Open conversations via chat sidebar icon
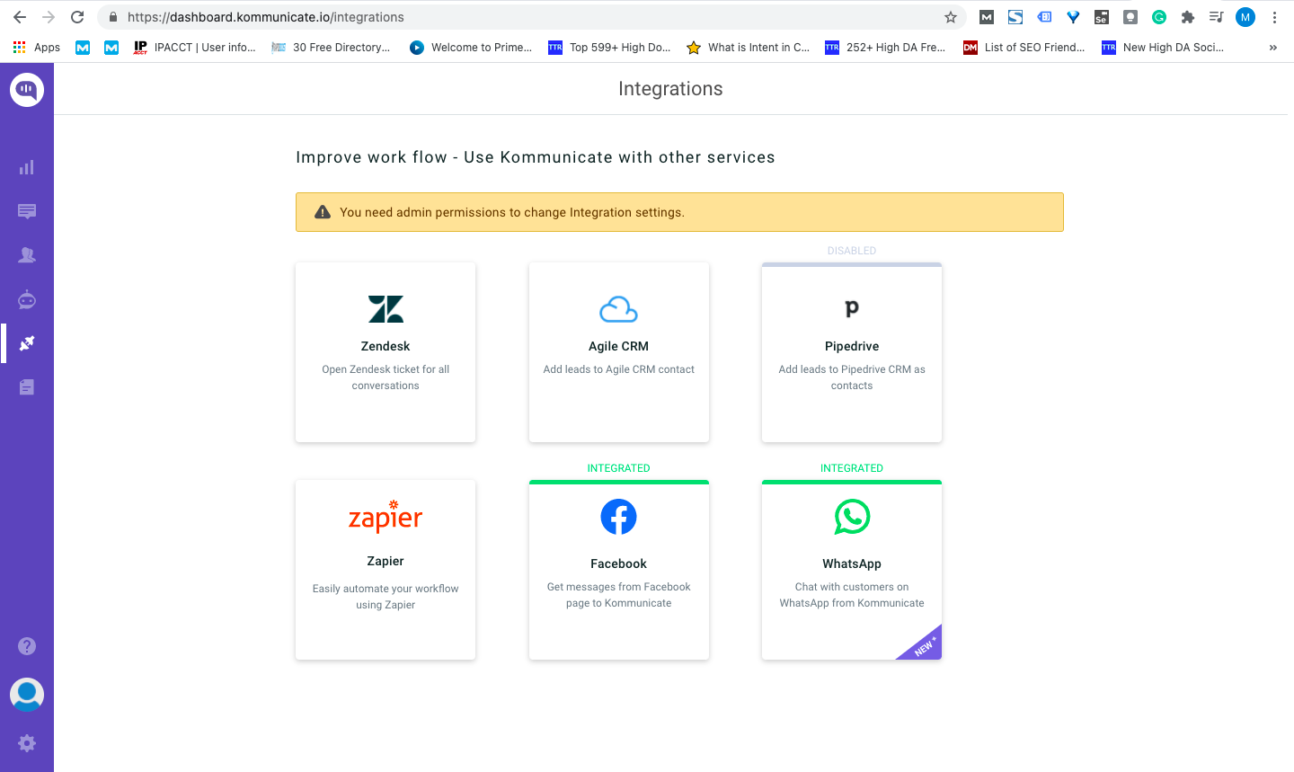1294x772 pixels. (x=27, y=211)
